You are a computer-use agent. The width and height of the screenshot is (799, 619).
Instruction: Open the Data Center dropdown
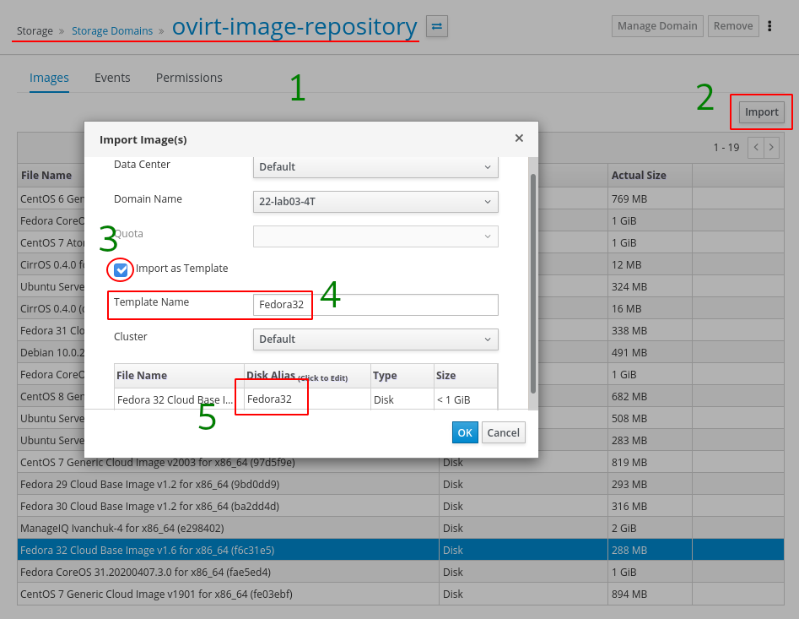point(375,167)
